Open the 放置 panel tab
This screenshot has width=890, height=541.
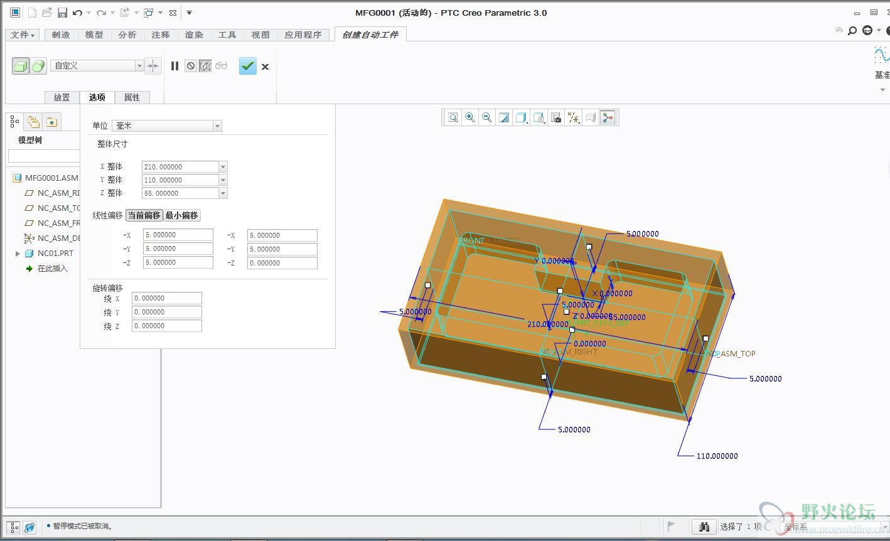pyautogui.click(x=62, y=97)
